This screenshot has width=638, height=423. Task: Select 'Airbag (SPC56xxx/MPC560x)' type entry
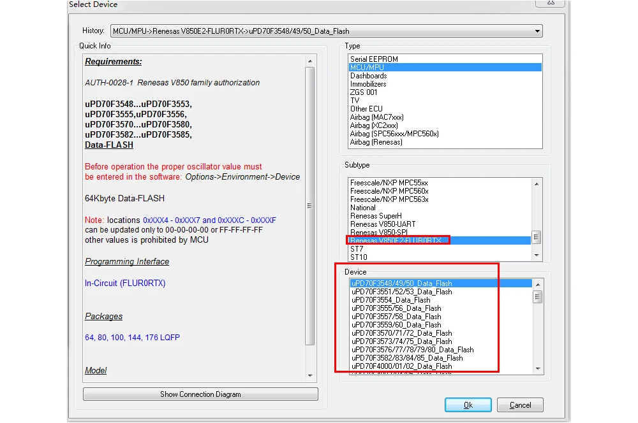click(445, 134)
